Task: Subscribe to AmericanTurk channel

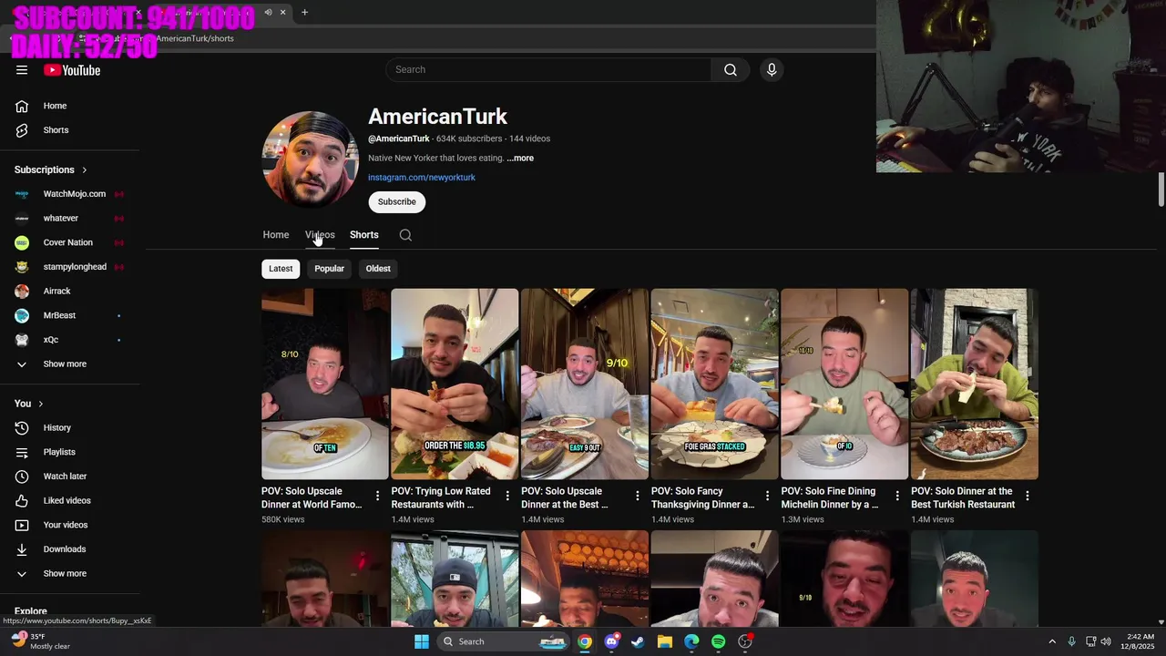Action: (397, 202)
